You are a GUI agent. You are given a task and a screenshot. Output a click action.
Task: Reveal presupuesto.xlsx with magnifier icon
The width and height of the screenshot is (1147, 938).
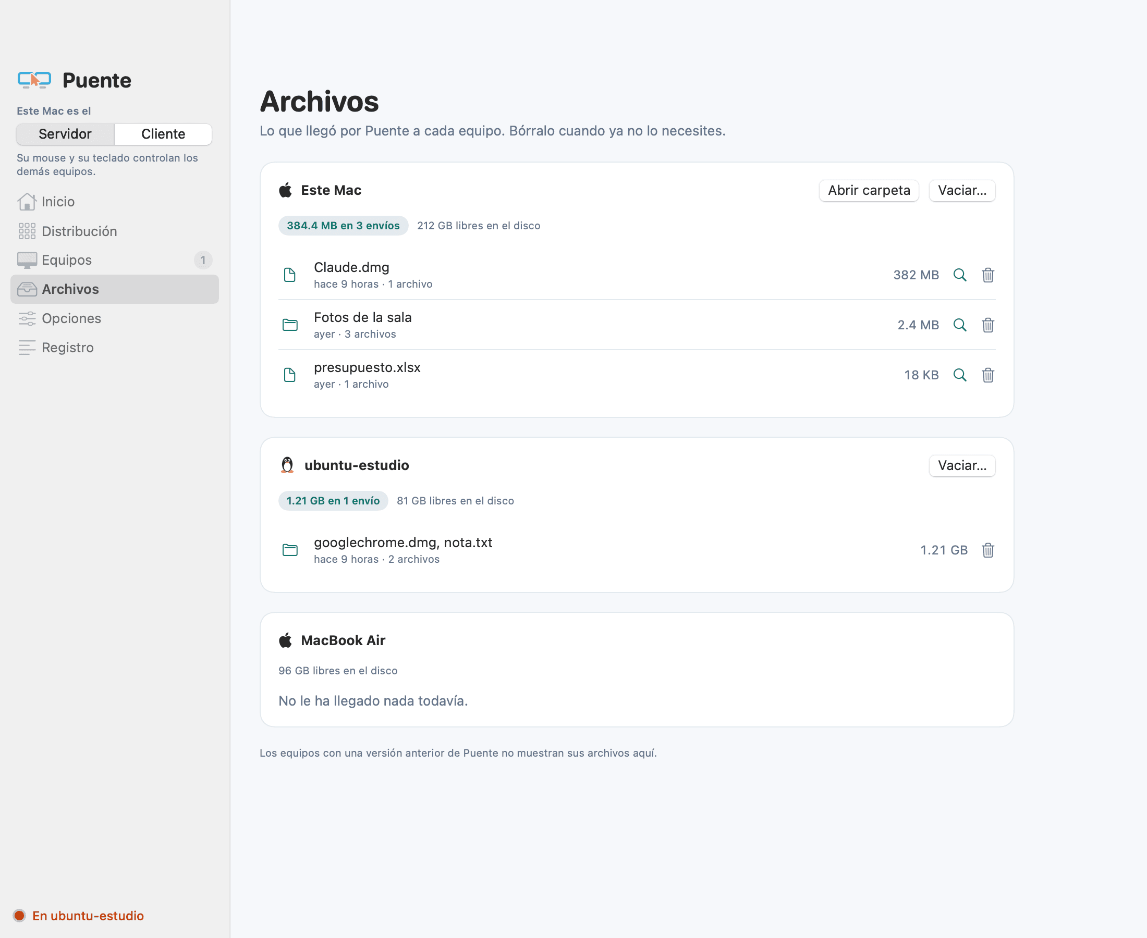click(959, 375)
